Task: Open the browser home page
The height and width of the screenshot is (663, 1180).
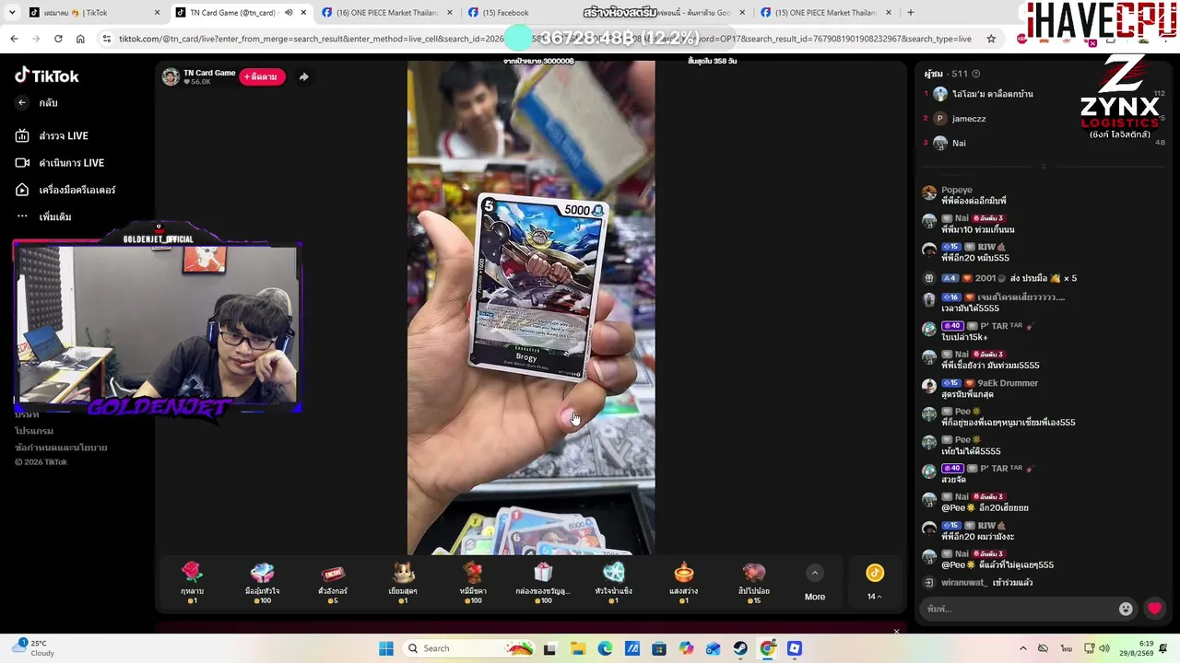Action: 80,39
